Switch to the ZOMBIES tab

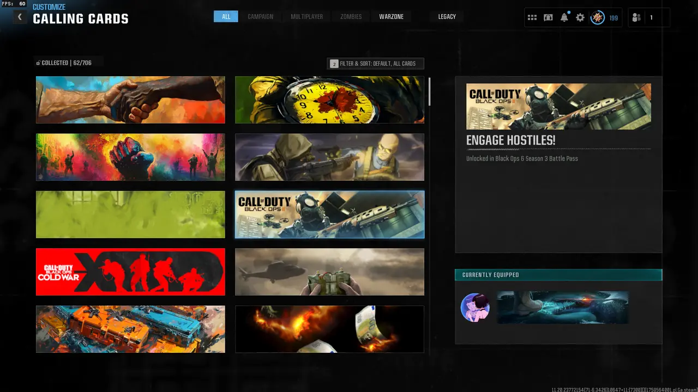pos(351,17)
